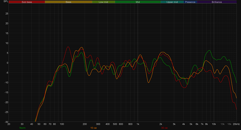Click the 8k frequency axis label

tap(207, 124)
